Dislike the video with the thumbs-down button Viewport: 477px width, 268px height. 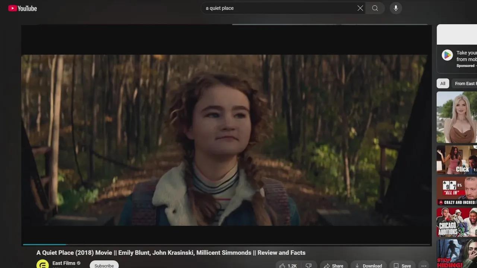click(309, 265)
